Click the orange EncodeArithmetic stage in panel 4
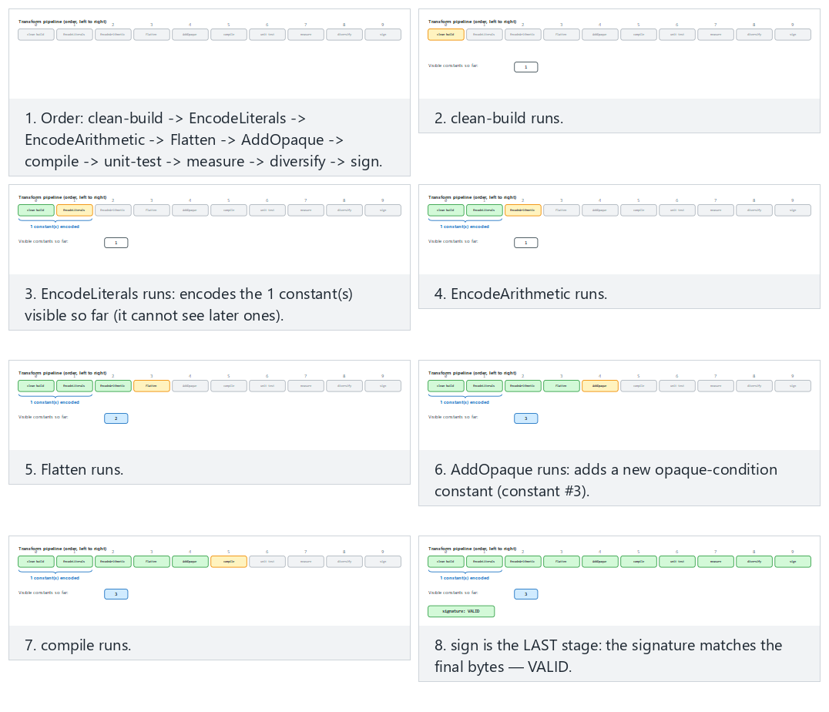 coord(523,210)
